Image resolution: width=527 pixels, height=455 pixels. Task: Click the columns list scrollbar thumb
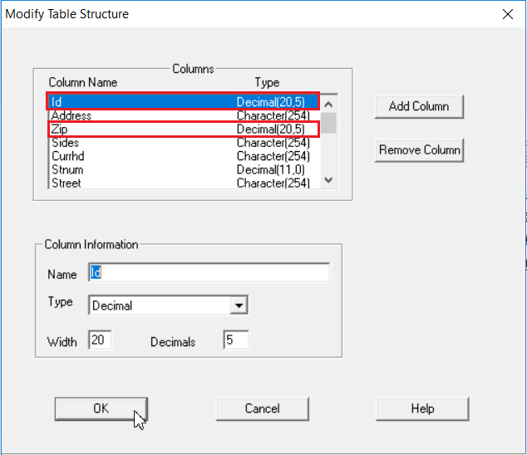click(x=328, y=123)
